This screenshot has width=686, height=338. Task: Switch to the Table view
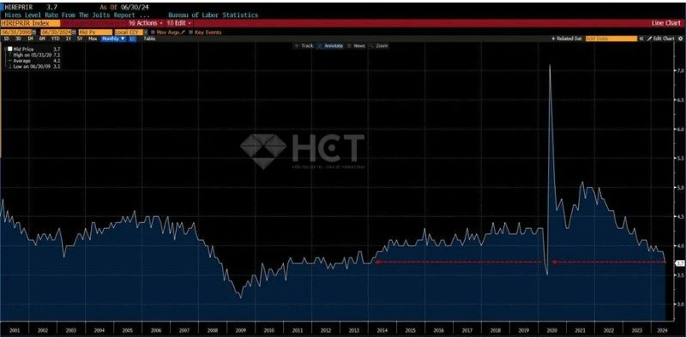coord(149,39)
